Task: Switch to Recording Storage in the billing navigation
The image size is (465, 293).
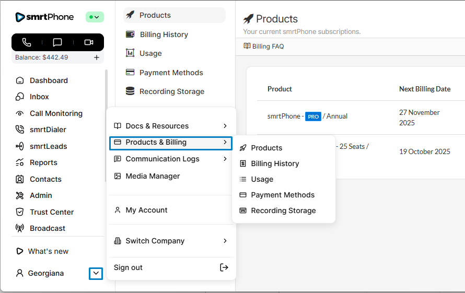Action: (x=171, y=91)
